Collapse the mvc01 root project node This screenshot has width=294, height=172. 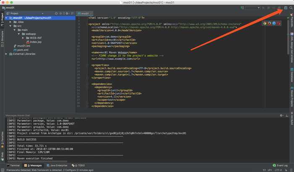pos(7,18)
